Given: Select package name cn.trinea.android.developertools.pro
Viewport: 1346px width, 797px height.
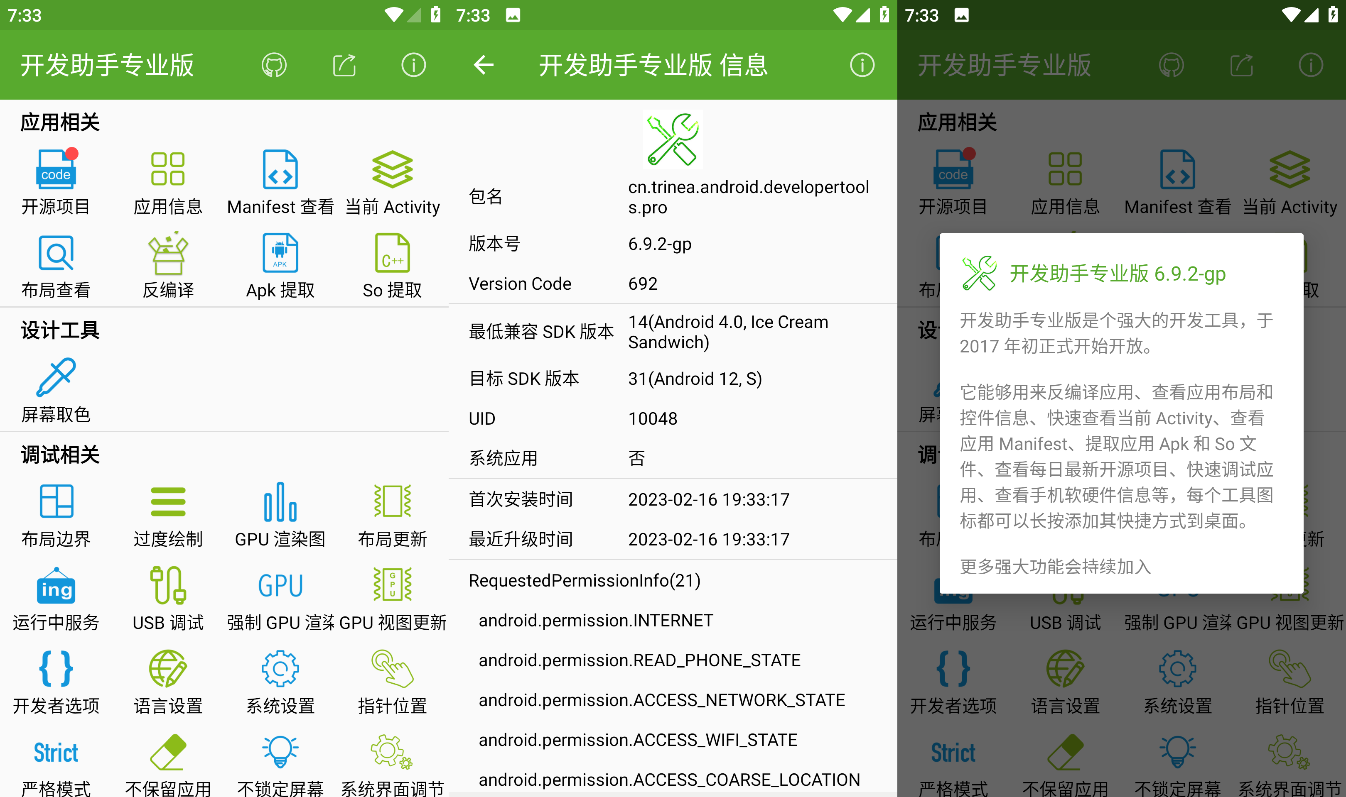Looking at the screenshot, I should pos(749,197).
